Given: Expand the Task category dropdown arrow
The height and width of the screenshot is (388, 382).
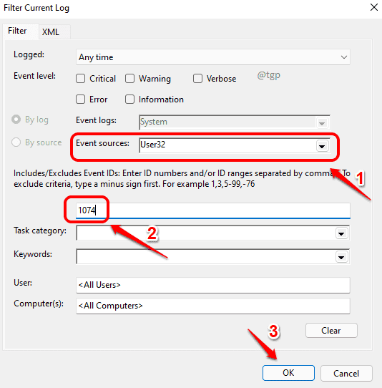Looking at the screenshot, I should pos(341,233).
